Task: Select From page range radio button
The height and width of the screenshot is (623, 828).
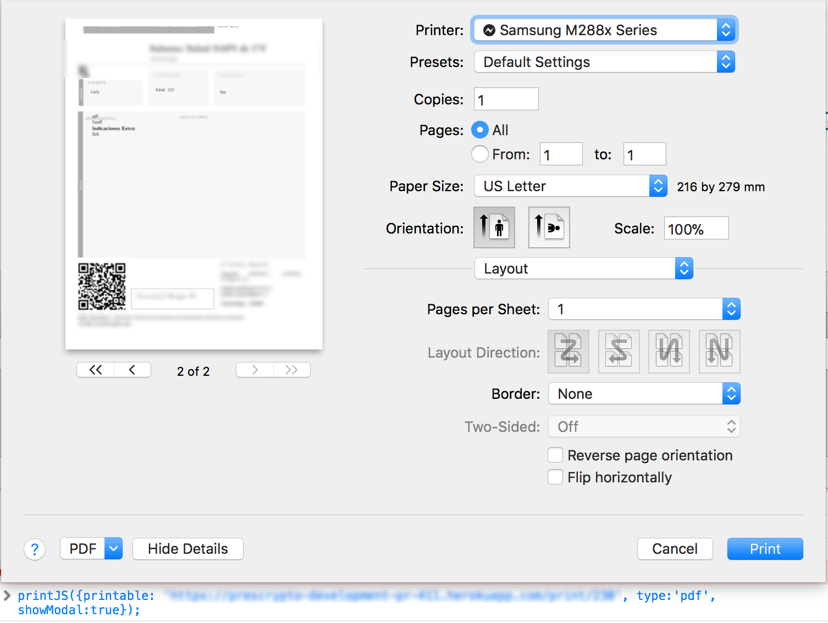Action: (480, 154)
